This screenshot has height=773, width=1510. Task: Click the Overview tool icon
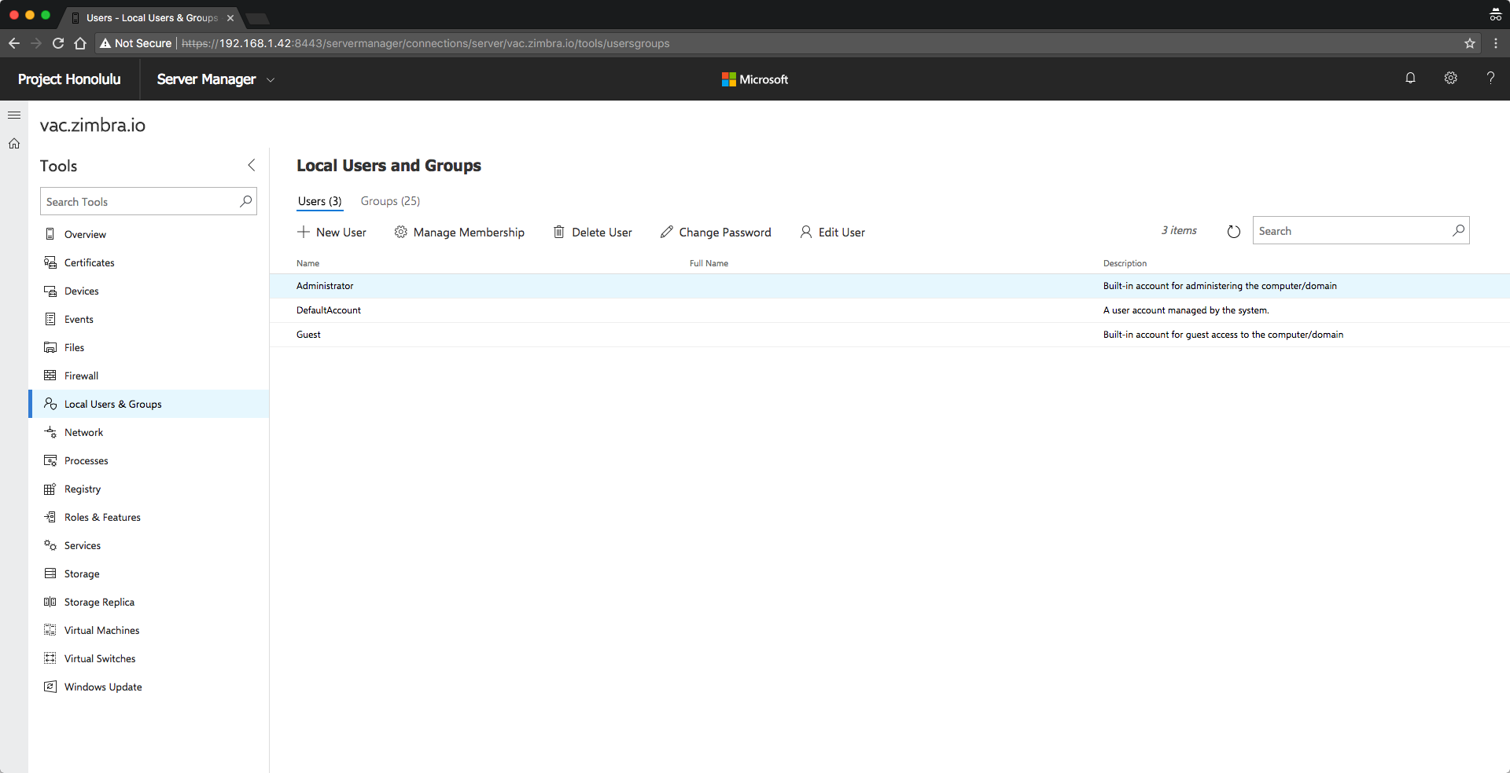tap(50, 234)
